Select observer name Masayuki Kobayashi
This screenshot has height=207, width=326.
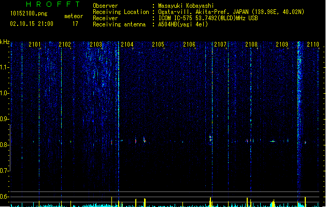(186, 6)
